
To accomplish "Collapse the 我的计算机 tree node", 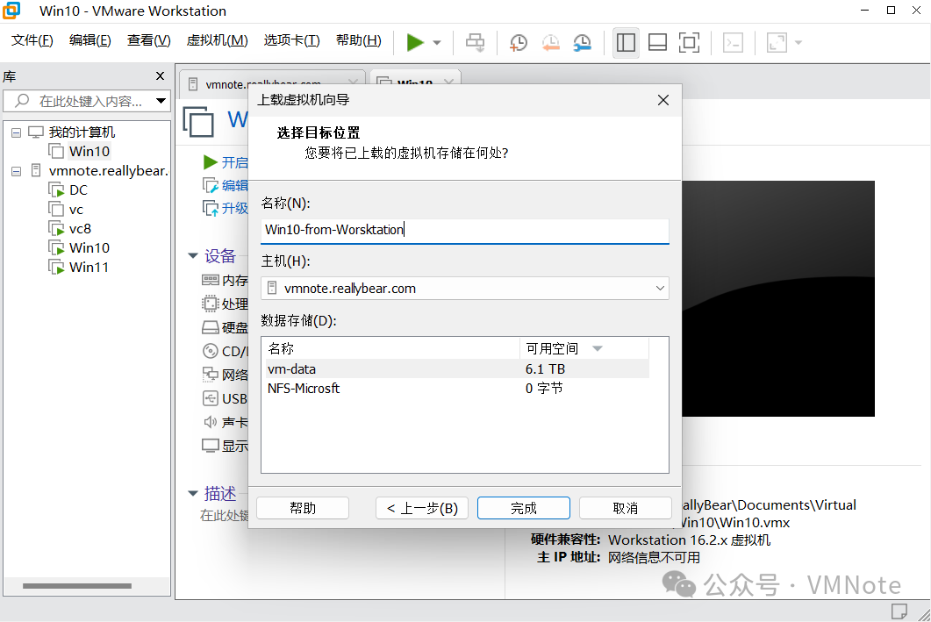I will tap(16, 133).
